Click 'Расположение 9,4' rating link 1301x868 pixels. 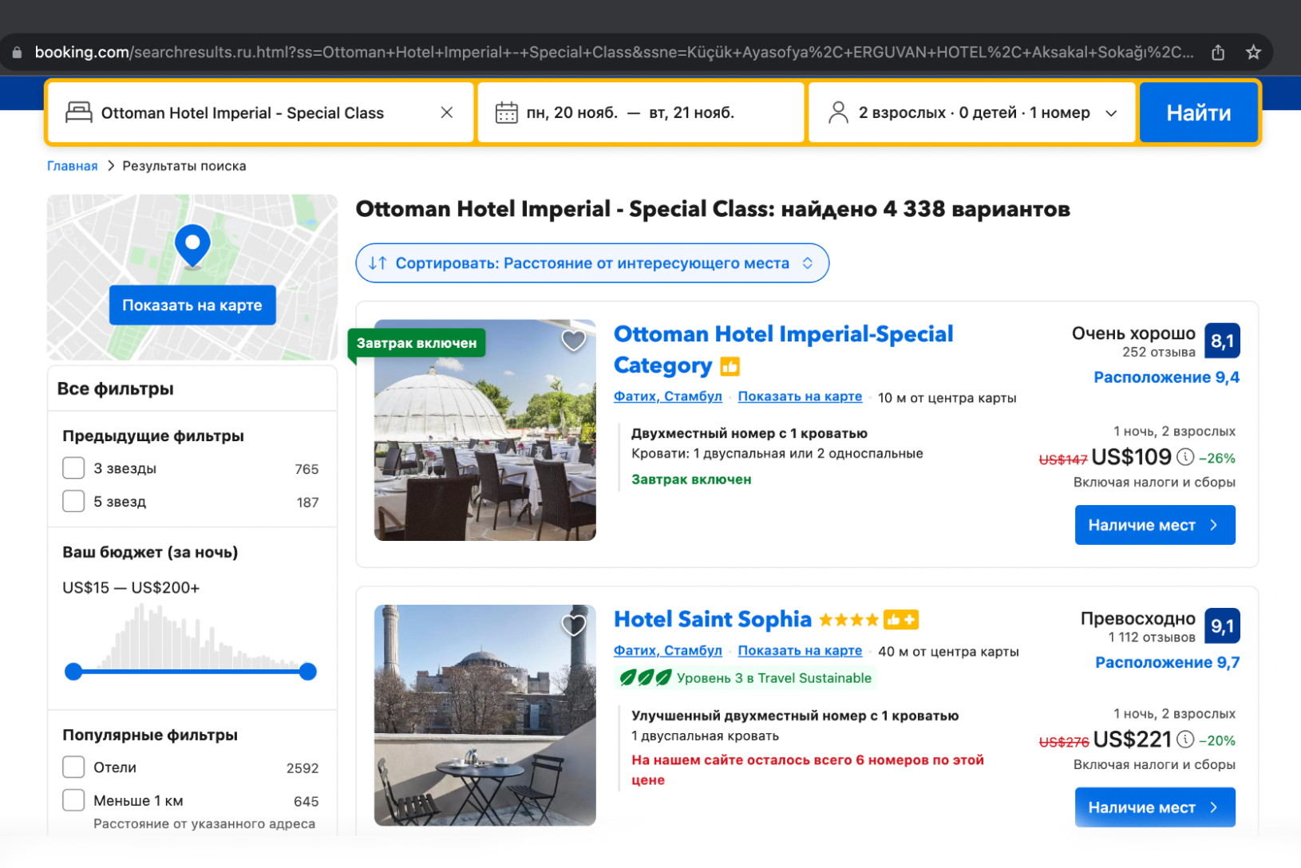point(1166,377)
